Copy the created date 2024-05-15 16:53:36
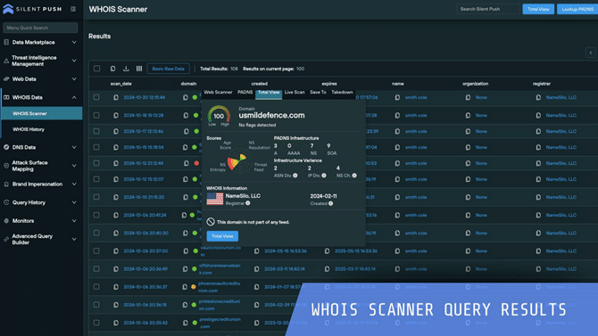598x336 pixels. 257,251
